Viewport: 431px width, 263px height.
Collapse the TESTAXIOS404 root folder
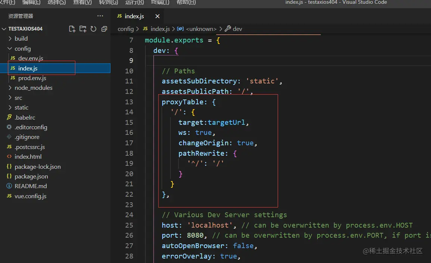pyautogui.click(x=4, y=29)
